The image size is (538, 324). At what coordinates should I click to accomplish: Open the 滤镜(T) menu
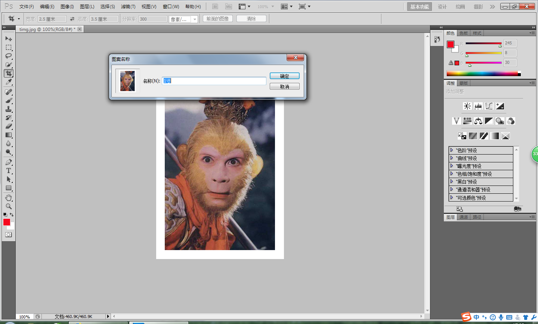128,7
